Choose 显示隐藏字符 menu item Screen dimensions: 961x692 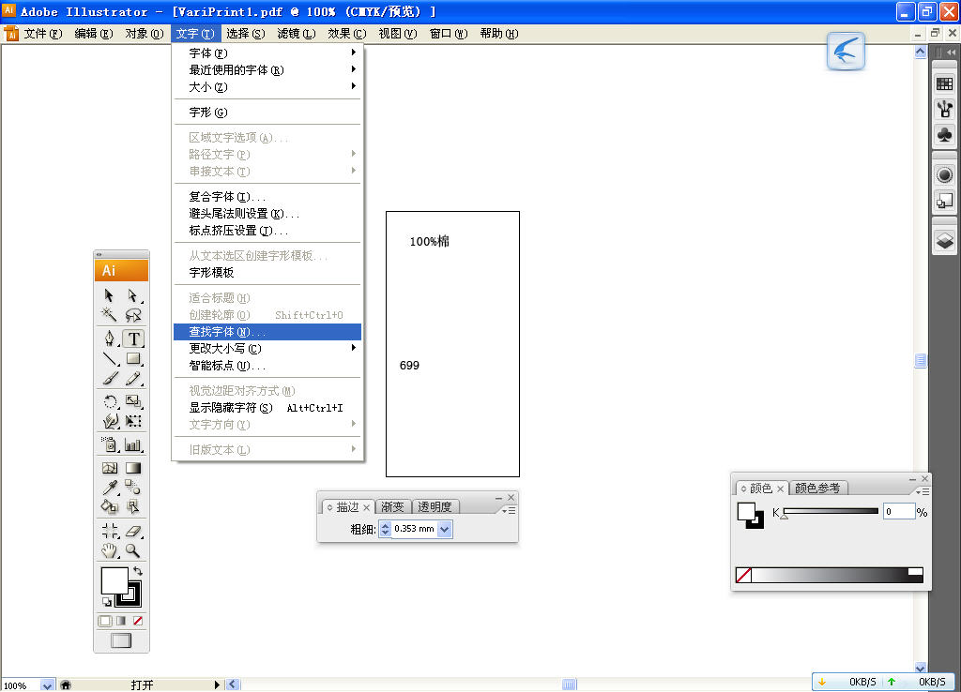coord(267,408)
